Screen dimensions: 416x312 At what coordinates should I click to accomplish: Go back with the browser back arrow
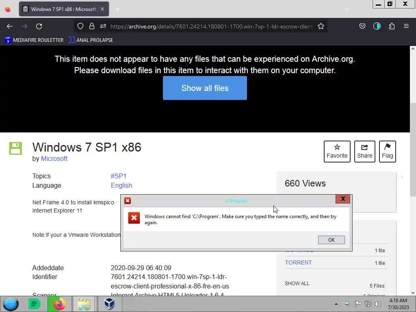[x=10, y=26]
